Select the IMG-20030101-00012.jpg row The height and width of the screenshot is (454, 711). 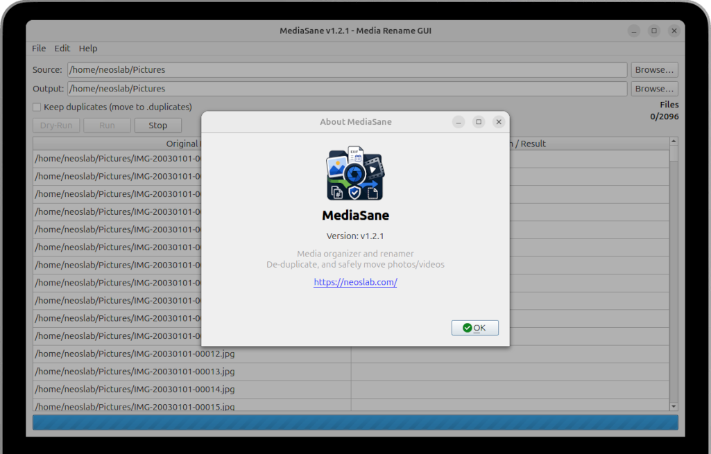(x=351, y=354)
